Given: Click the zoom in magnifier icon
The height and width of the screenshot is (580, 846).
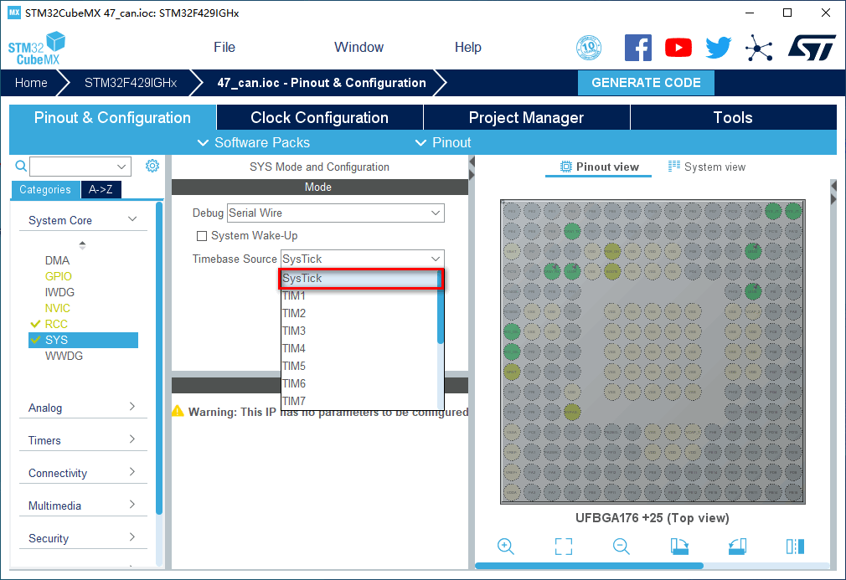Looking at the screenshot, I should [x=506, y=547].
